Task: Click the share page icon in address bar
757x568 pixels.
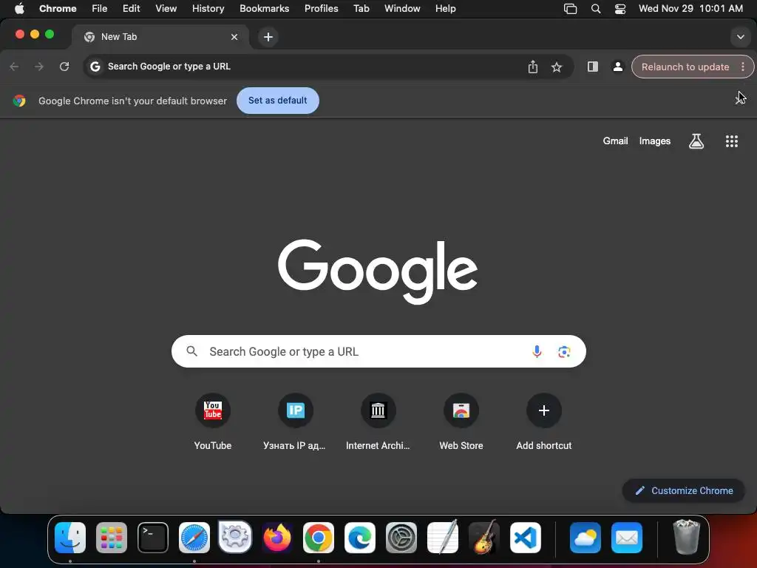Action: click(532, 67)
